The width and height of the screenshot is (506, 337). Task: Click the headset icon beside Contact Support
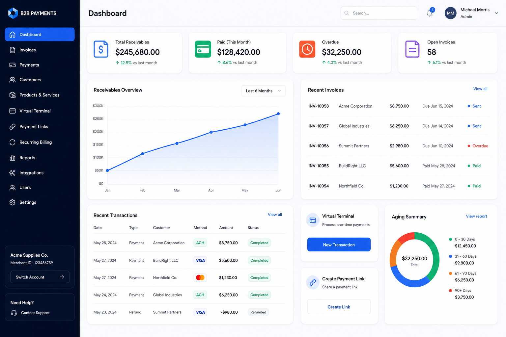coord(14,313)
